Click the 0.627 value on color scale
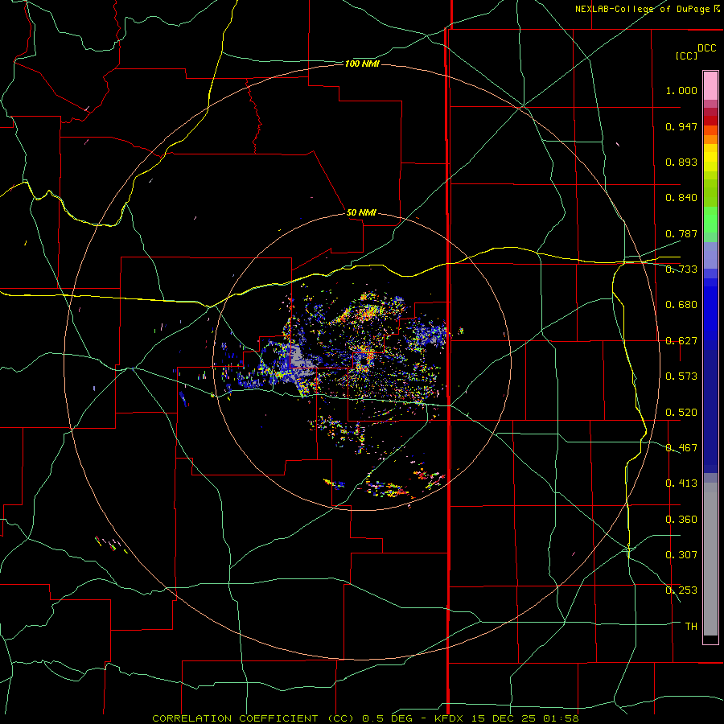Viewport: 724px width, 724px height. pyautogui.click(x=681, y=341)
